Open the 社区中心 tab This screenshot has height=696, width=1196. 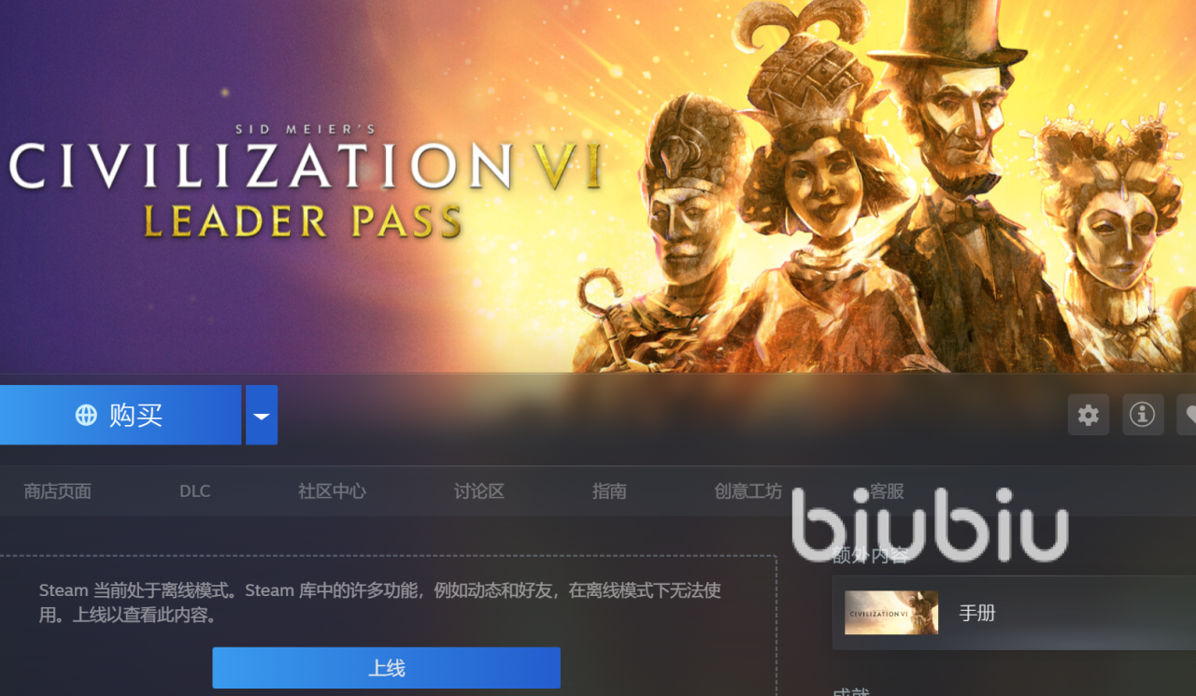pyautogui.click(x=332, y=491)
